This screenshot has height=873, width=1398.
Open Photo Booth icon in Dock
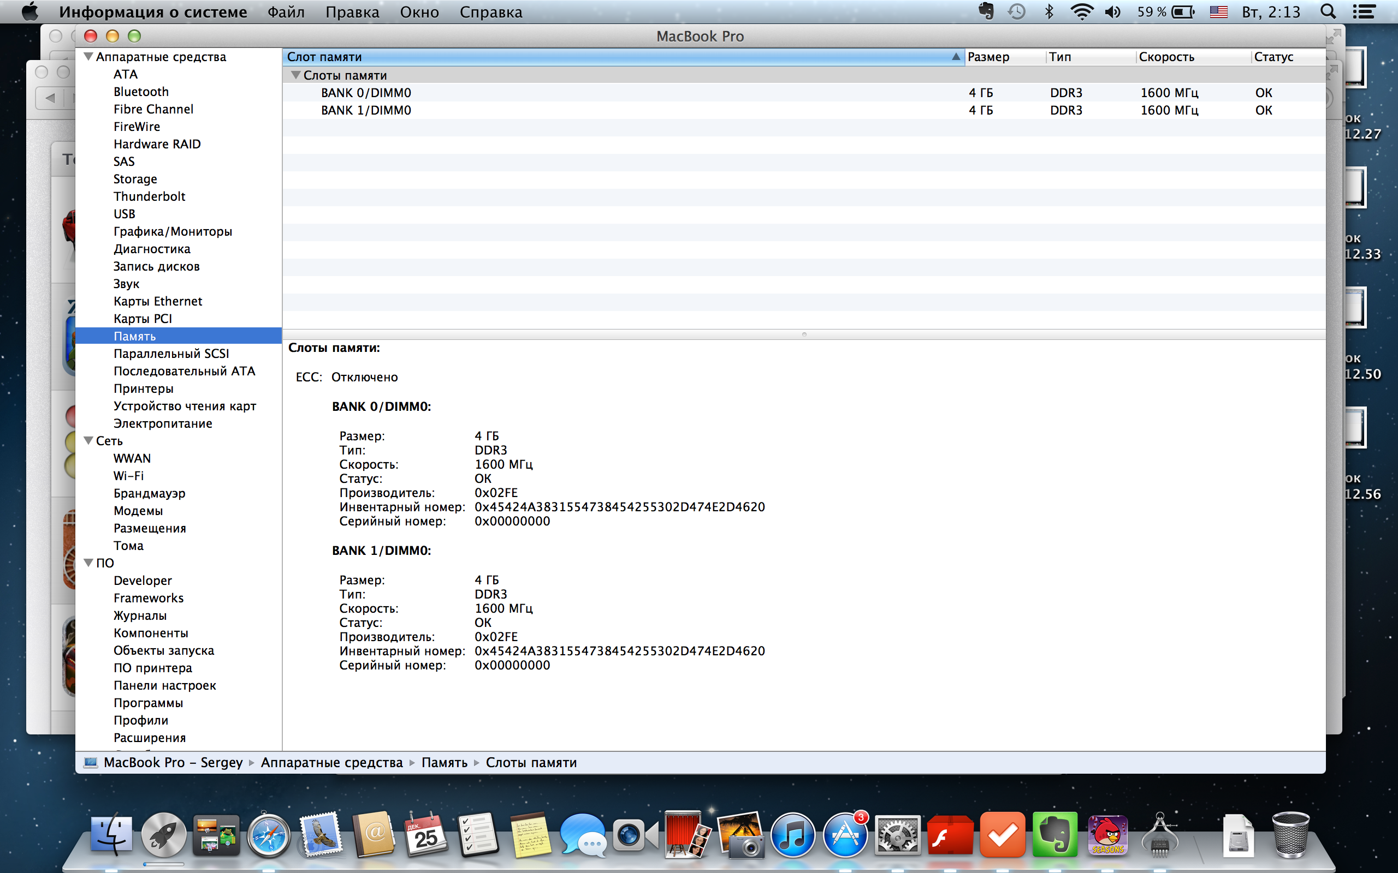[688, 835]
